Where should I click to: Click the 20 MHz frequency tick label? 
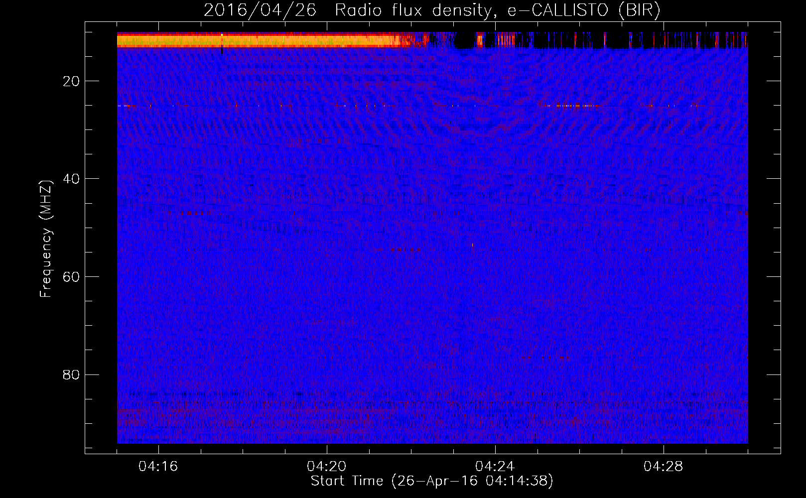click(x=72, y=81)
